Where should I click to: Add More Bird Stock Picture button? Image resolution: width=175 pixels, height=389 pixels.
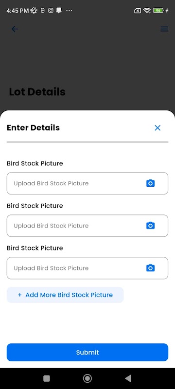[x=65, y=295]
